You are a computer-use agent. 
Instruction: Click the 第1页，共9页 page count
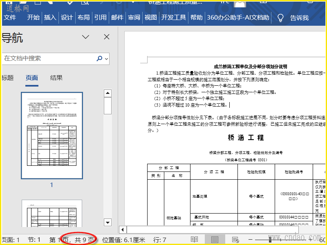coord(72,240)
